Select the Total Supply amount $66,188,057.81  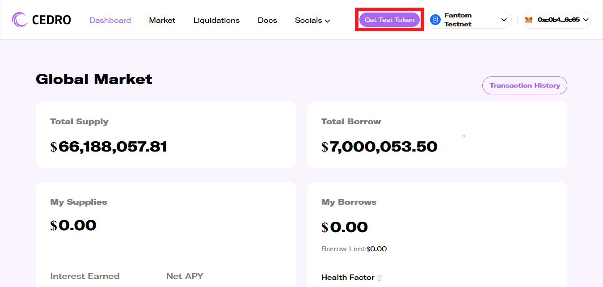point(109,147)
